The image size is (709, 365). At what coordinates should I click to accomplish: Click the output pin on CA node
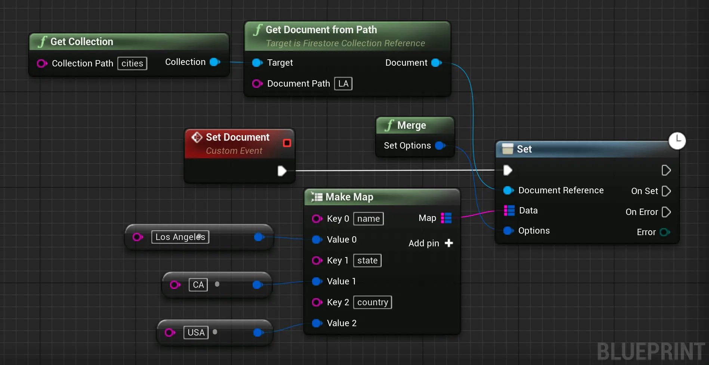click(258, 285)
